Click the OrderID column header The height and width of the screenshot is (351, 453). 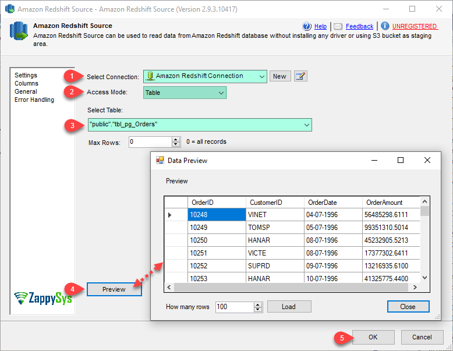tap(217, 202)
